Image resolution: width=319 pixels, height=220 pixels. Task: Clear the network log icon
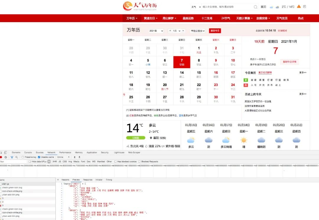click(6, 157)
